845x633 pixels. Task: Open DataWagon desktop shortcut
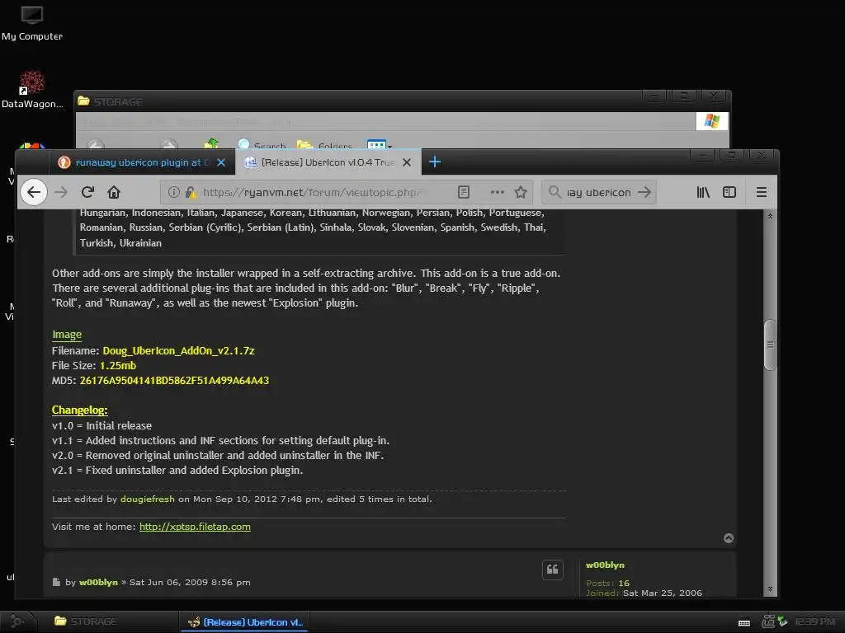[32, 89]
